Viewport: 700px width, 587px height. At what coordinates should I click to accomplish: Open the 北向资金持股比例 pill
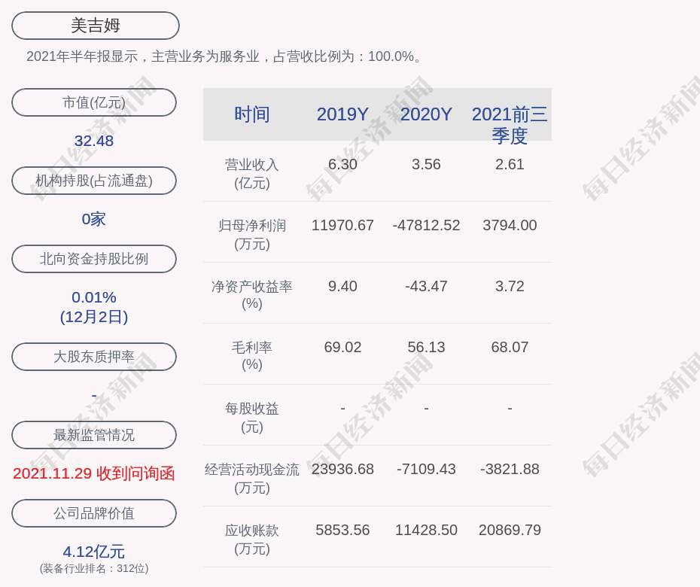(94, 259)
